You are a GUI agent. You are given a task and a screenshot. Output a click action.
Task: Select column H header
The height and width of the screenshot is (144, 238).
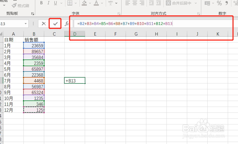156,34
